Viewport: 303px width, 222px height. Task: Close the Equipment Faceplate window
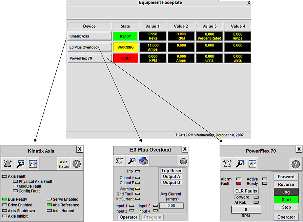[x=249, y=3]
